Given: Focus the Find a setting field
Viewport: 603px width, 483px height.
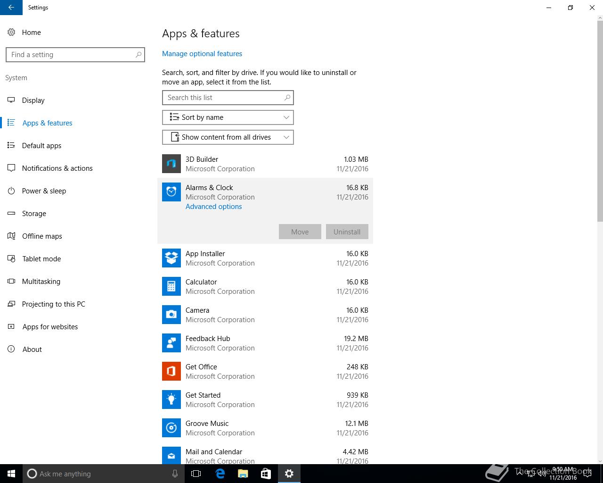Looking at the screenshot, I should (75, 55).
